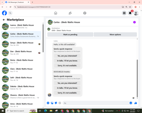Select the Carlos conversation in list
The image size is (142, 113).
(21, 35)
